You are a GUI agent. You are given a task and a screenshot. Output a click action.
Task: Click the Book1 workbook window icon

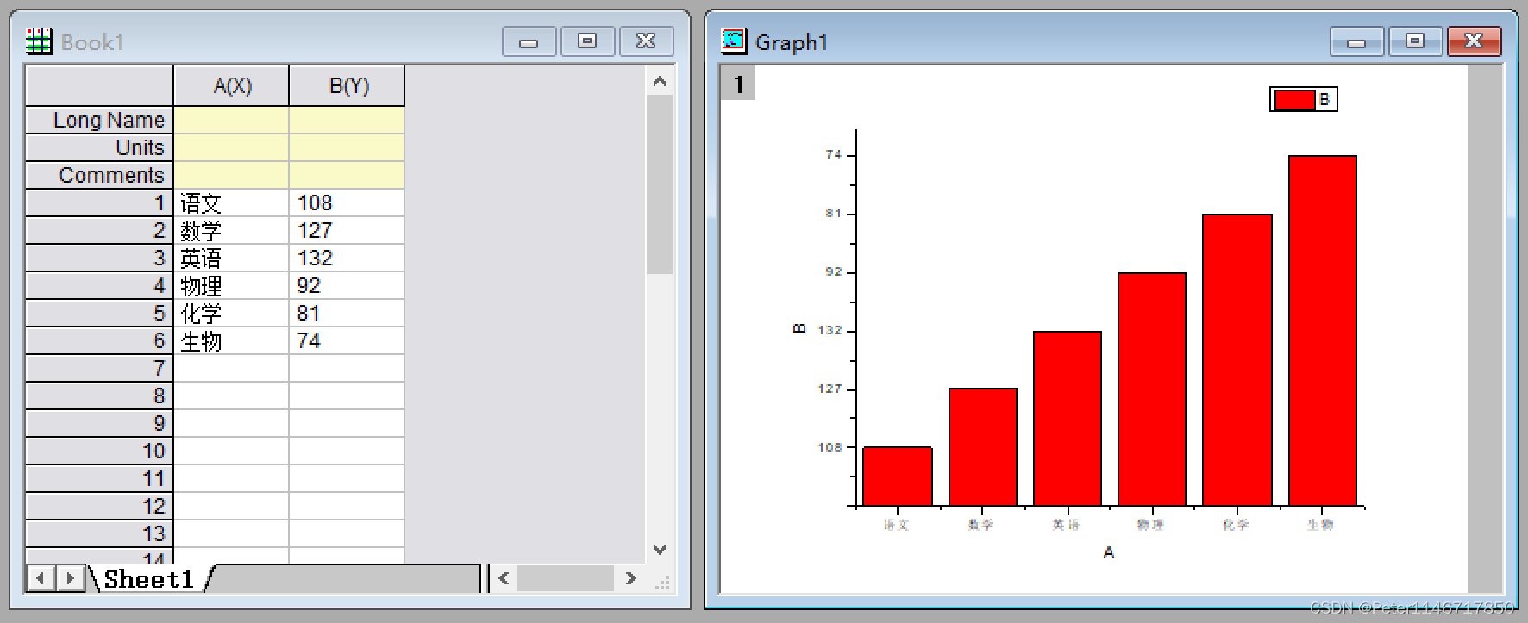[x=39, y=41]
